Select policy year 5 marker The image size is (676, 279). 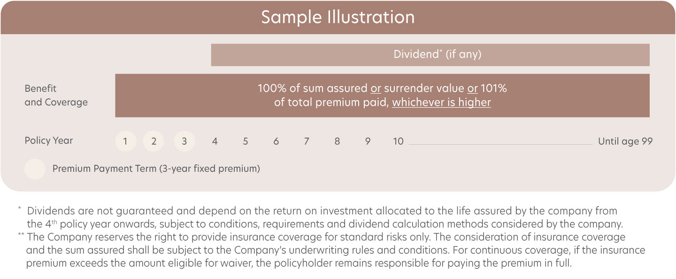(245, 141)
